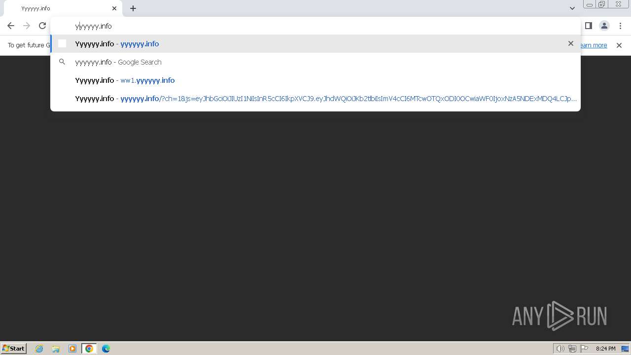631x355 pixels.
Task: Remove the first yyyyyy.info suggestion
Action: coord(571,43)
